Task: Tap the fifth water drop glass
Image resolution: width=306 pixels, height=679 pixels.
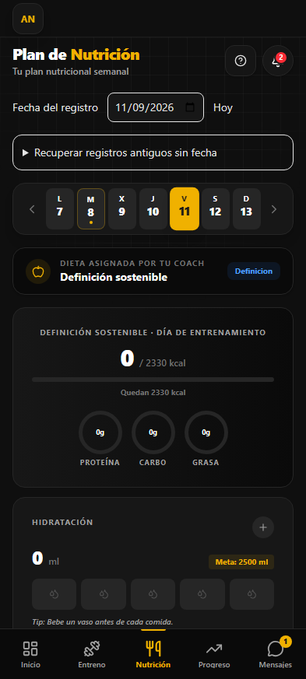Action: (x=251, y=594)
